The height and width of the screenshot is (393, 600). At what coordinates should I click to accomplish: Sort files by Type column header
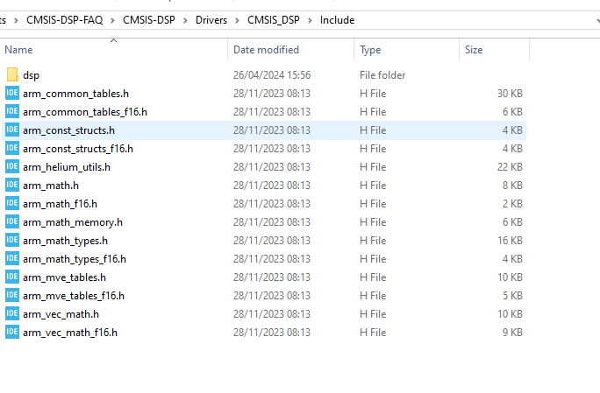pyautogui.click(x=407, y=50)
